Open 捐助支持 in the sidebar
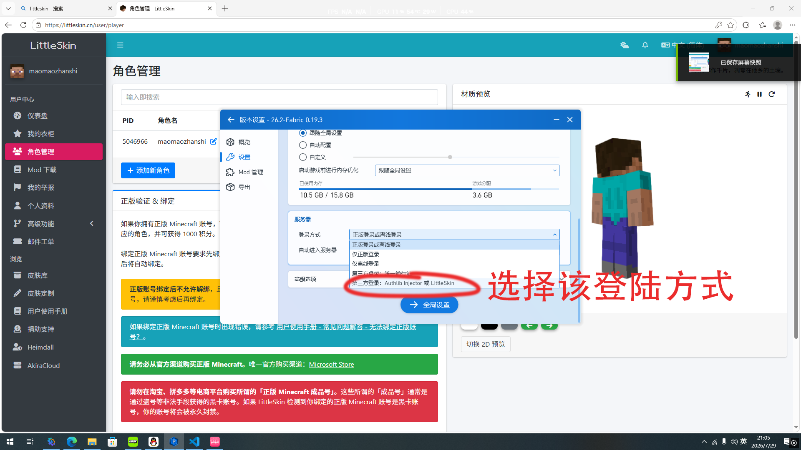This screenshot has width=801, height=450. 54,329
